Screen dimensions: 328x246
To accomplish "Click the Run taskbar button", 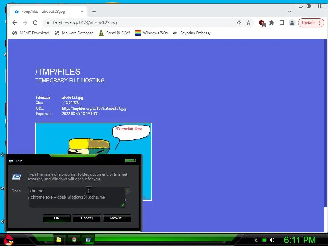I will pos(88,240).
